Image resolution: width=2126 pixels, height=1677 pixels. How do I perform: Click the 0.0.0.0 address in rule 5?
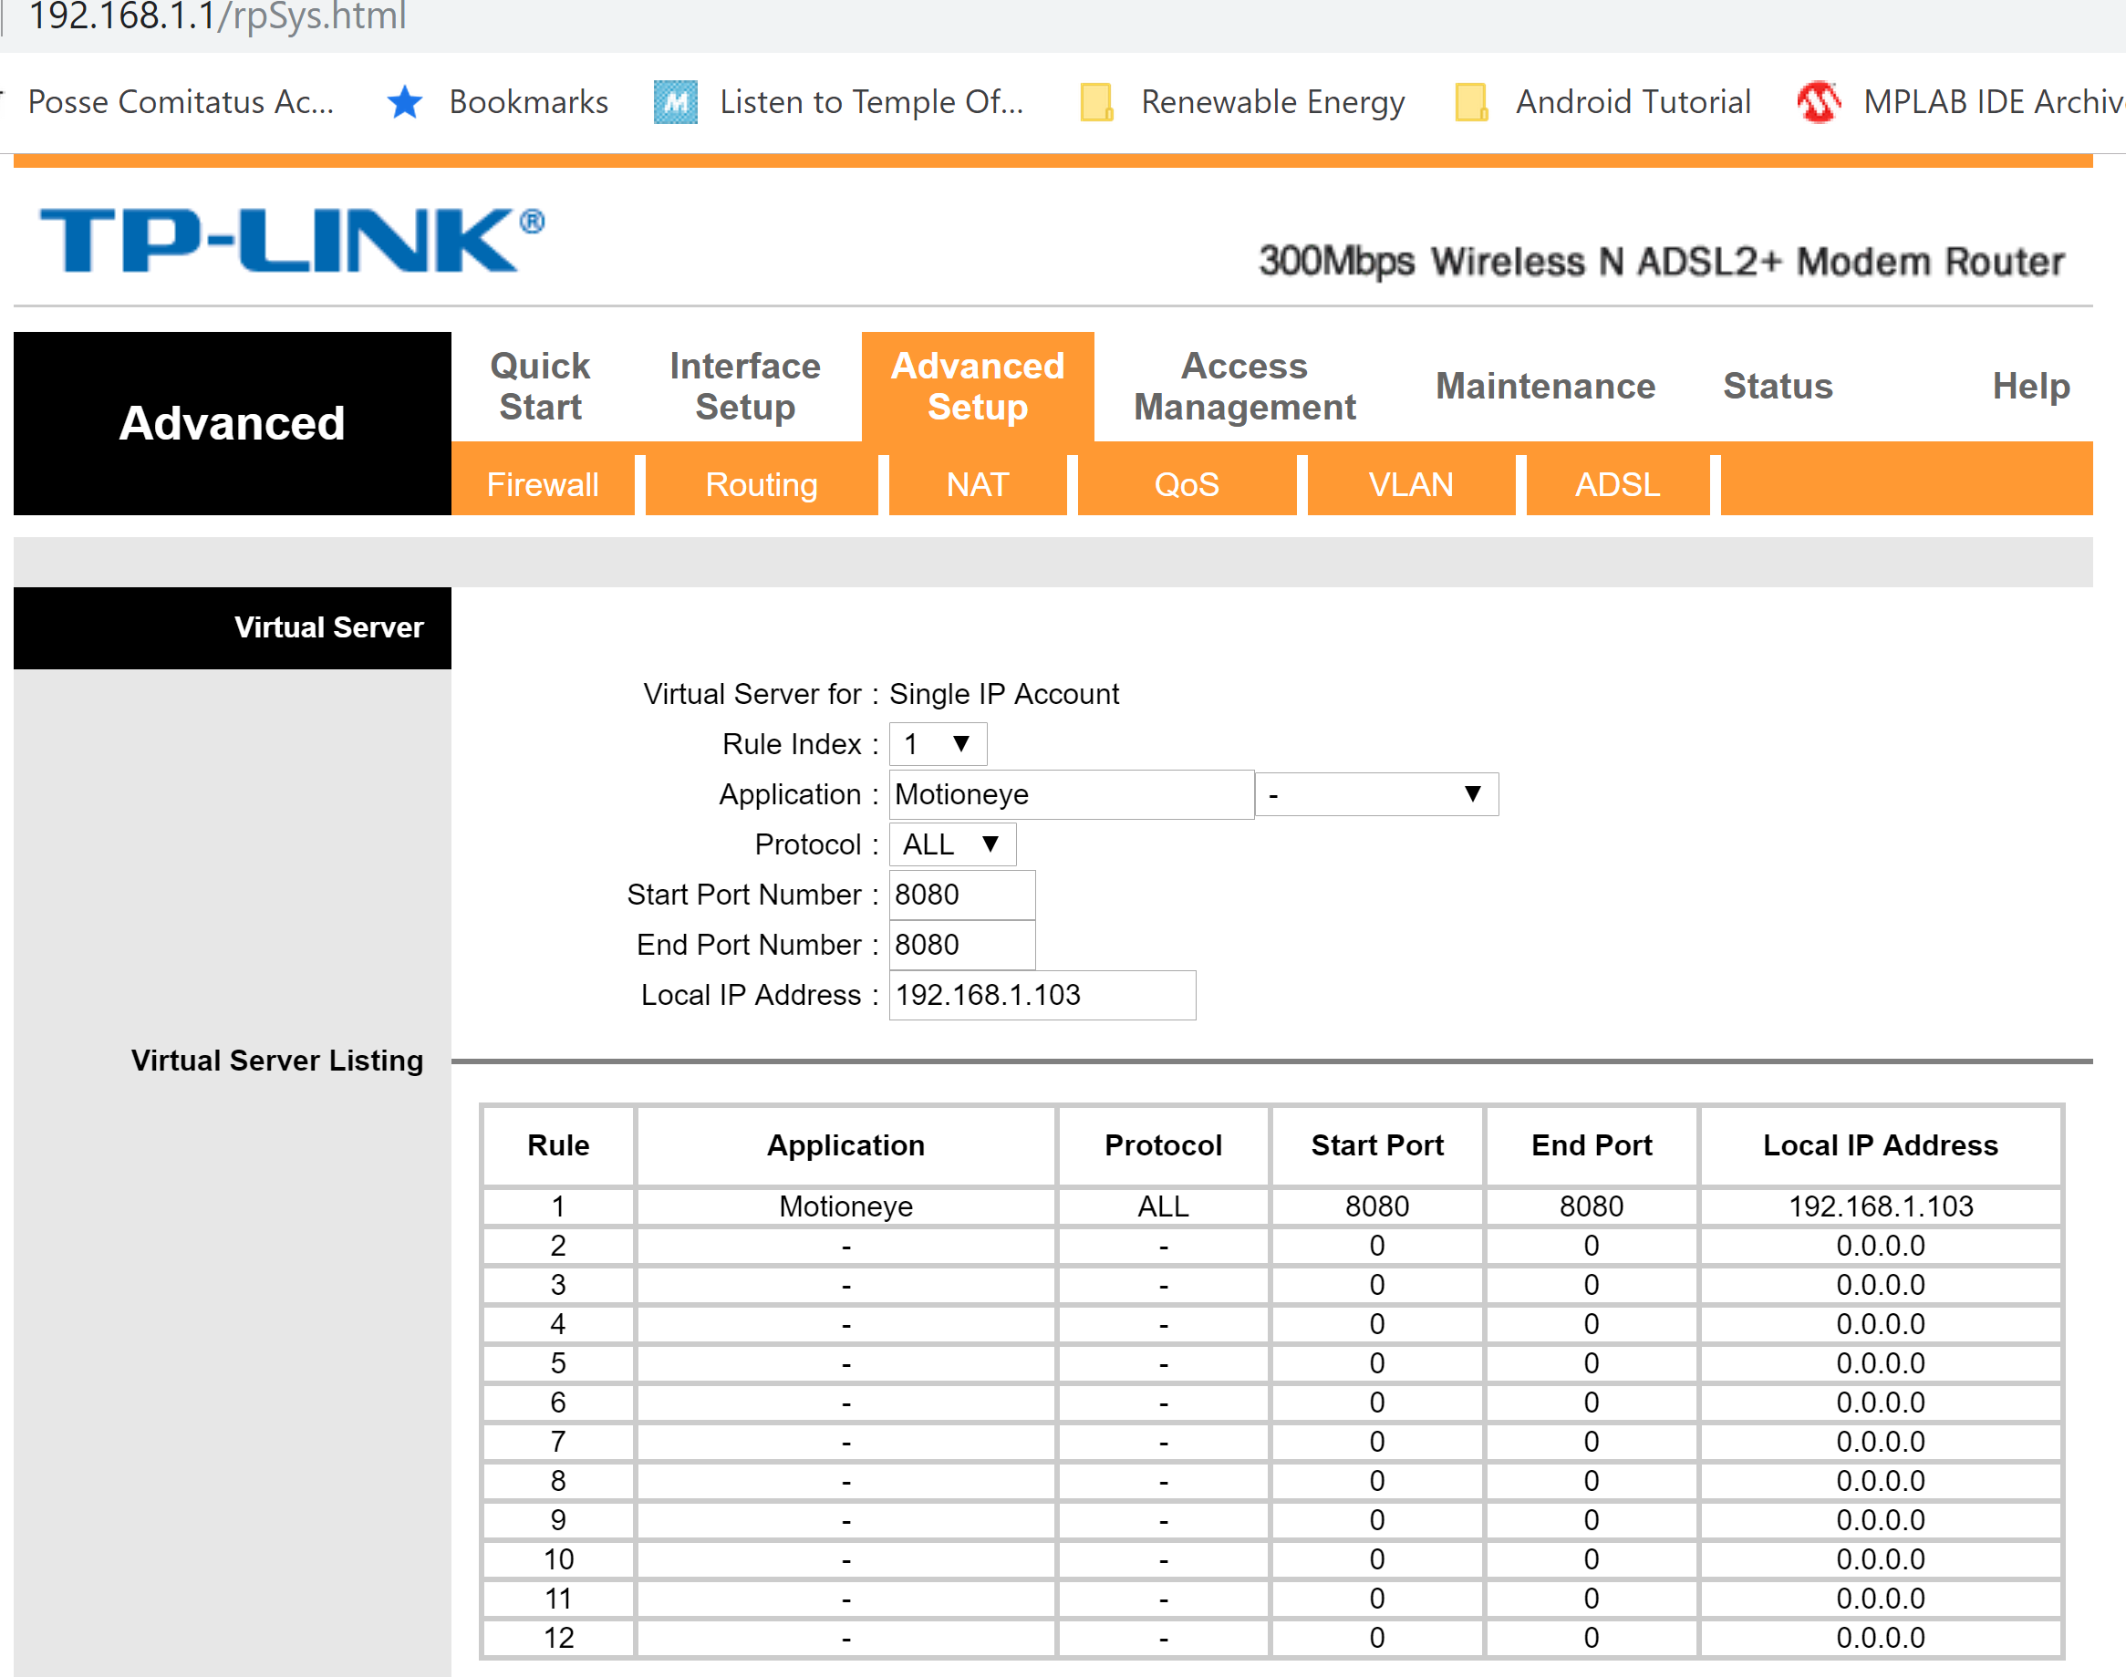coord(1880,1362)
